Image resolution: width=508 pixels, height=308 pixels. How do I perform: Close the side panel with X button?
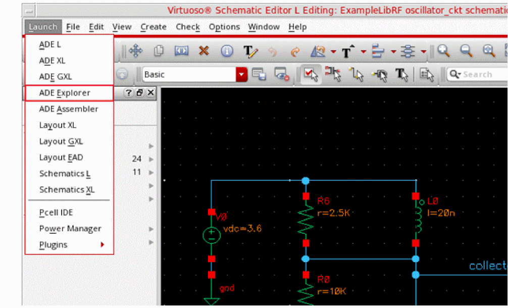(x=150, y=93)
